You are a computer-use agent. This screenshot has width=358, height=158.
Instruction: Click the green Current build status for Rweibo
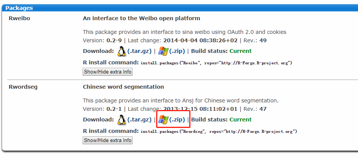pyautogui.click(x=240, y=51)
